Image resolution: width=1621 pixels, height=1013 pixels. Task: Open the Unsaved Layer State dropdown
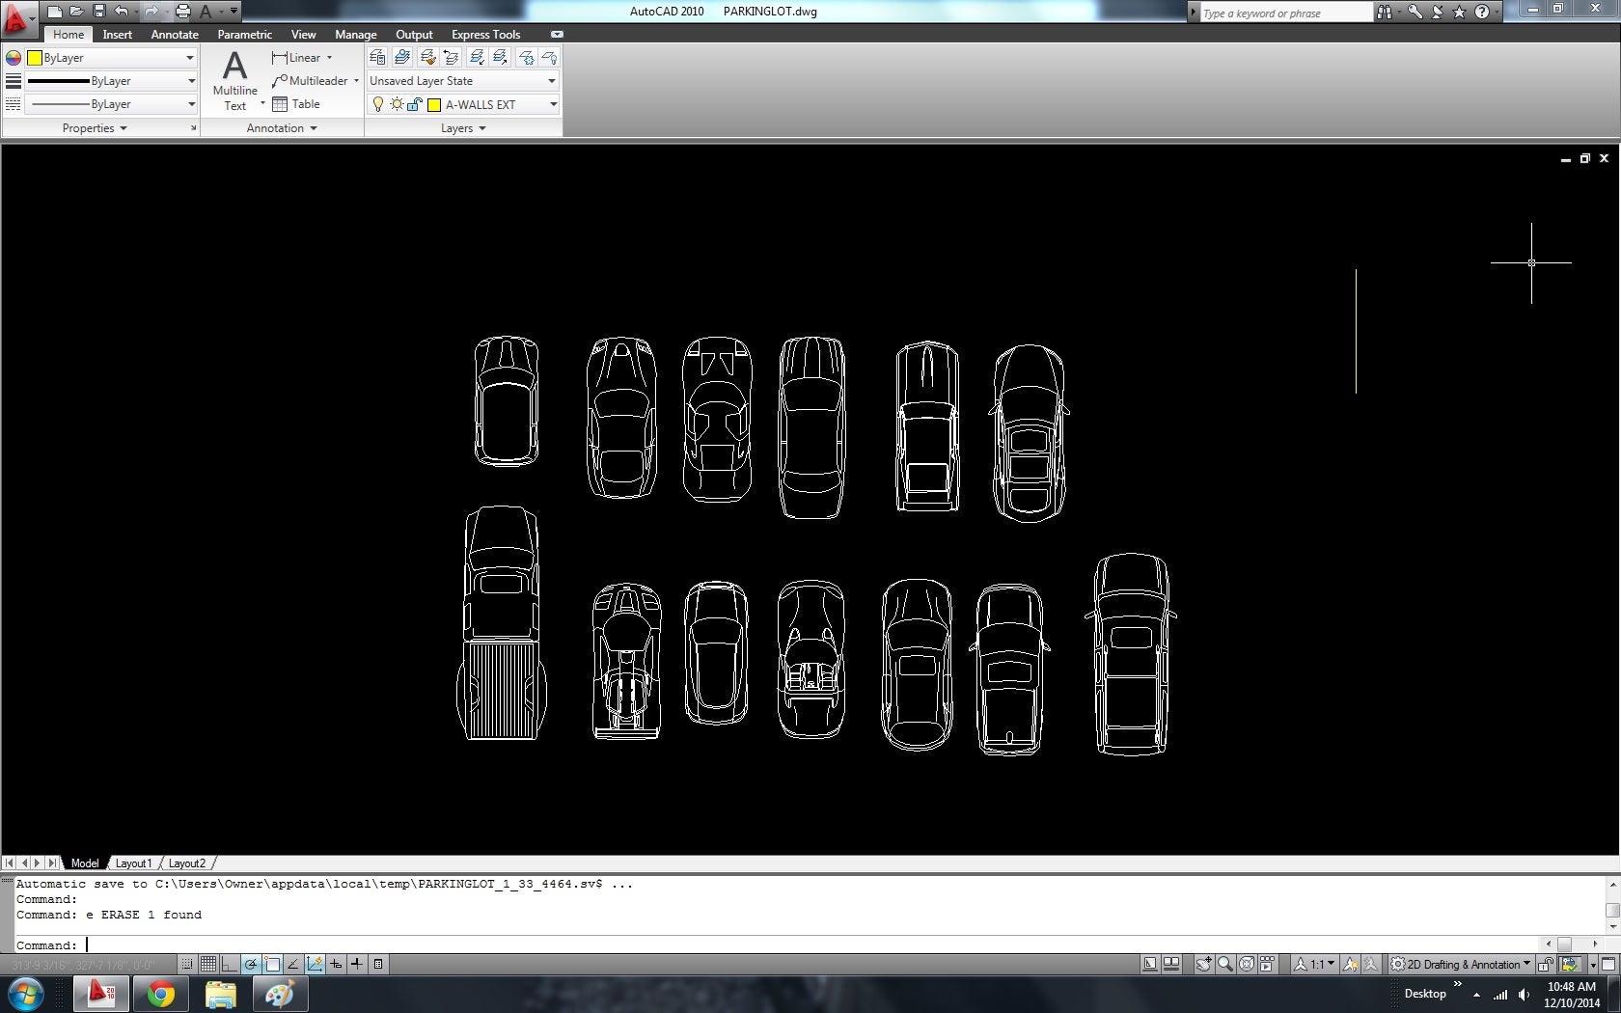click(463, 81)
